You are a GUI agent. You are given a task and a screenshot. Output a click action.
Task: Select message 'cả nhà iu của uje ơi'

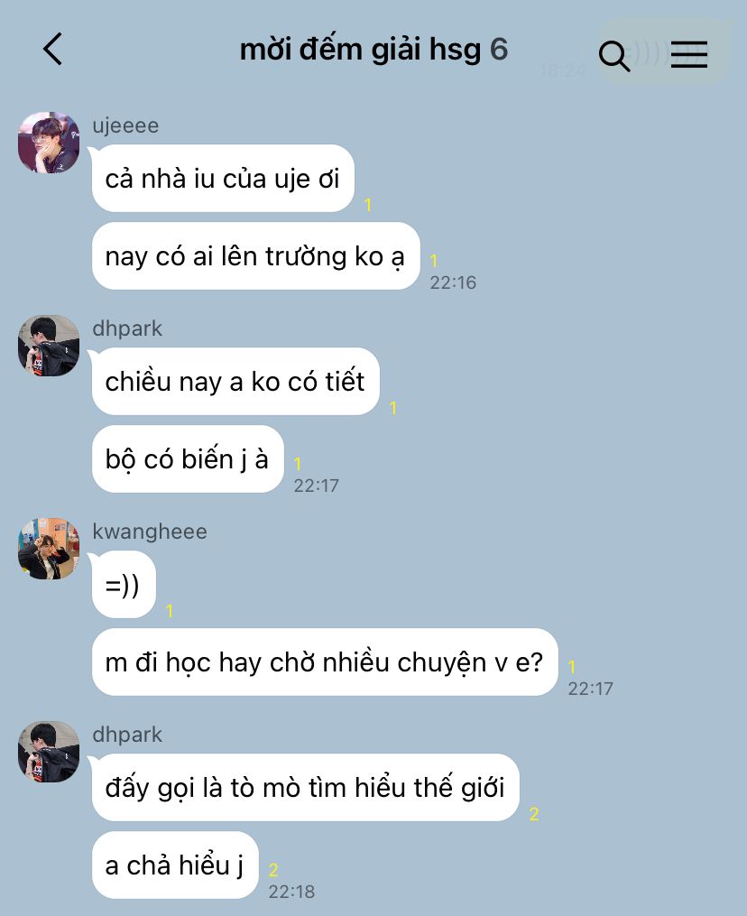click(x=223, y=179)
